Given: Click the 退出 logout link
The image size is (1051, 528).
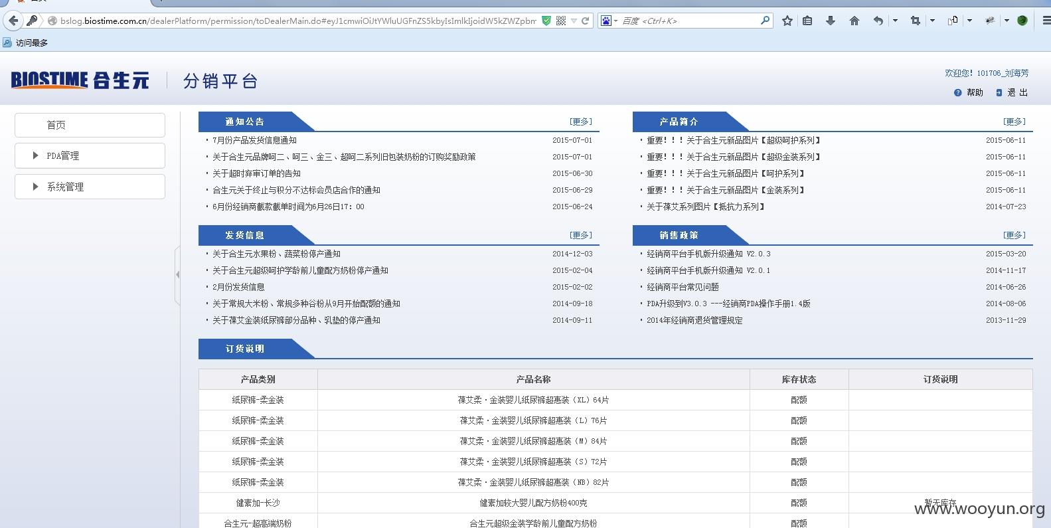Looking at the screenshot, I should point(1017,93).
